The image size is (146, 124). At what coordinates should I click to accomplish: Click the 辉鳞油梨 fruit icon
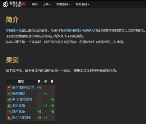pyautogui.click(x=9, y=94)
